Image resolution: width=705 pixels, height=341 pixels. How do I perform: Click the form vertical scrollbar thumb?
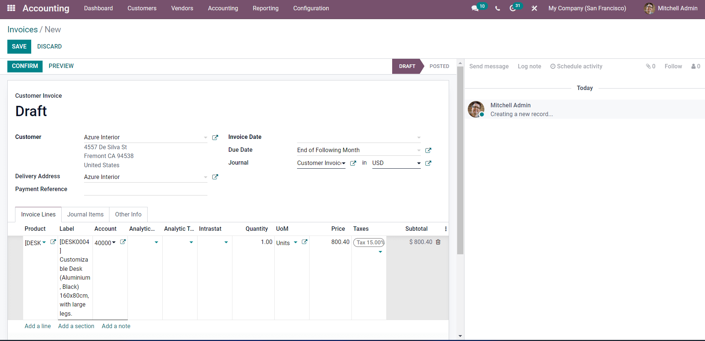[460, 160]
